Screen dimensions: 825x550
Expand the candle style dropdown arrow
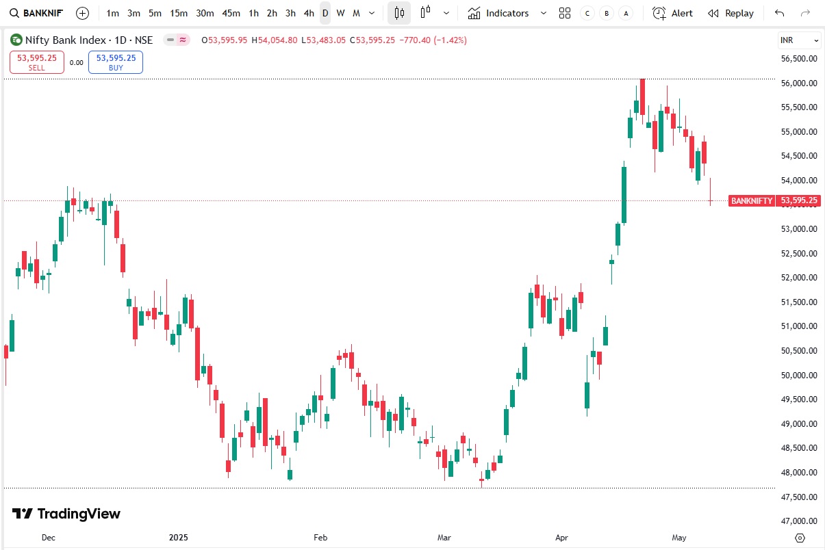click(446, 13)
